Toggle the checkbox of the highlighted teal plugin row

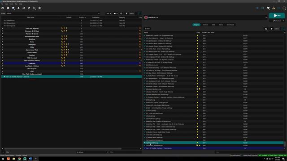(144, 143)
